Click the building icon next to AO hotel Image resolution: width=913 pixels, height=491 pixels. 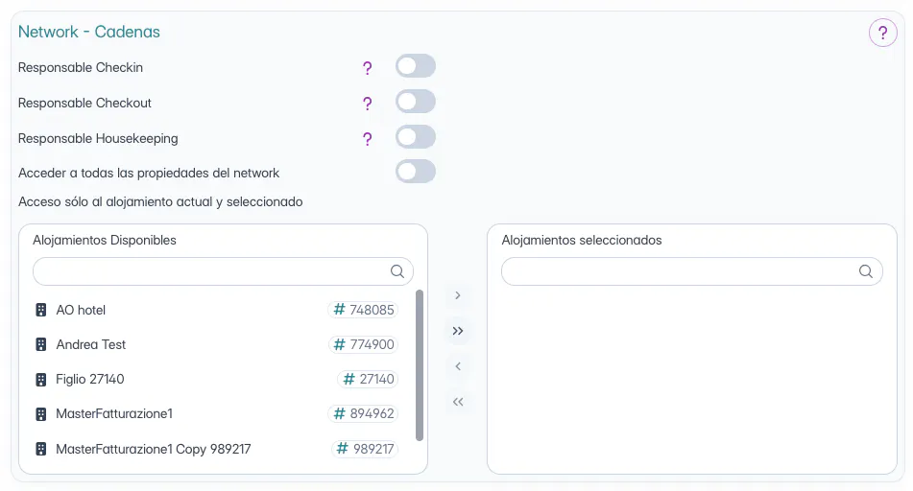click(x=41, y=310)
